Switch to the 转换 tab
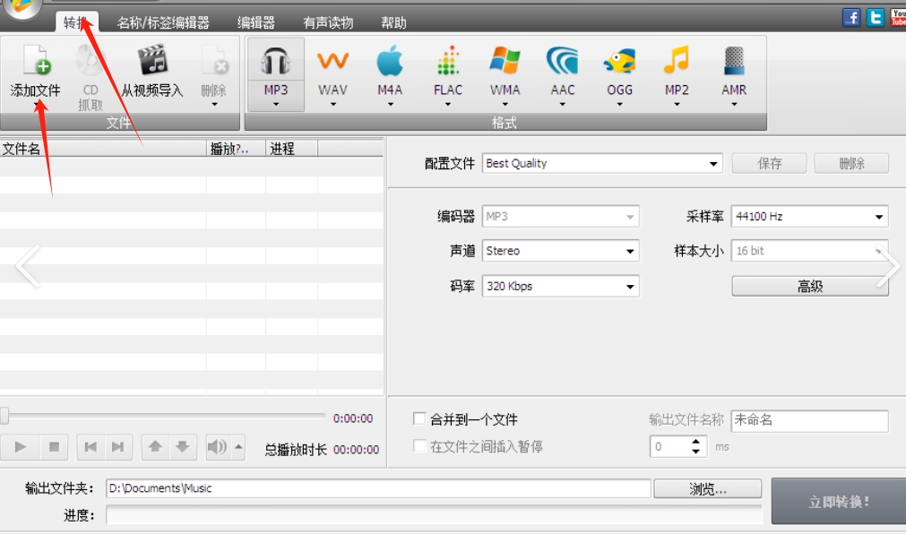The image size is (906, 534). [77, 22]
